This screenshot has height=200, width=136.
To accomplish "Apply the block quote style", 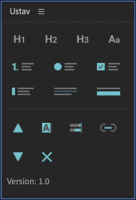I will pyautogui.click(x=23, y=91).
